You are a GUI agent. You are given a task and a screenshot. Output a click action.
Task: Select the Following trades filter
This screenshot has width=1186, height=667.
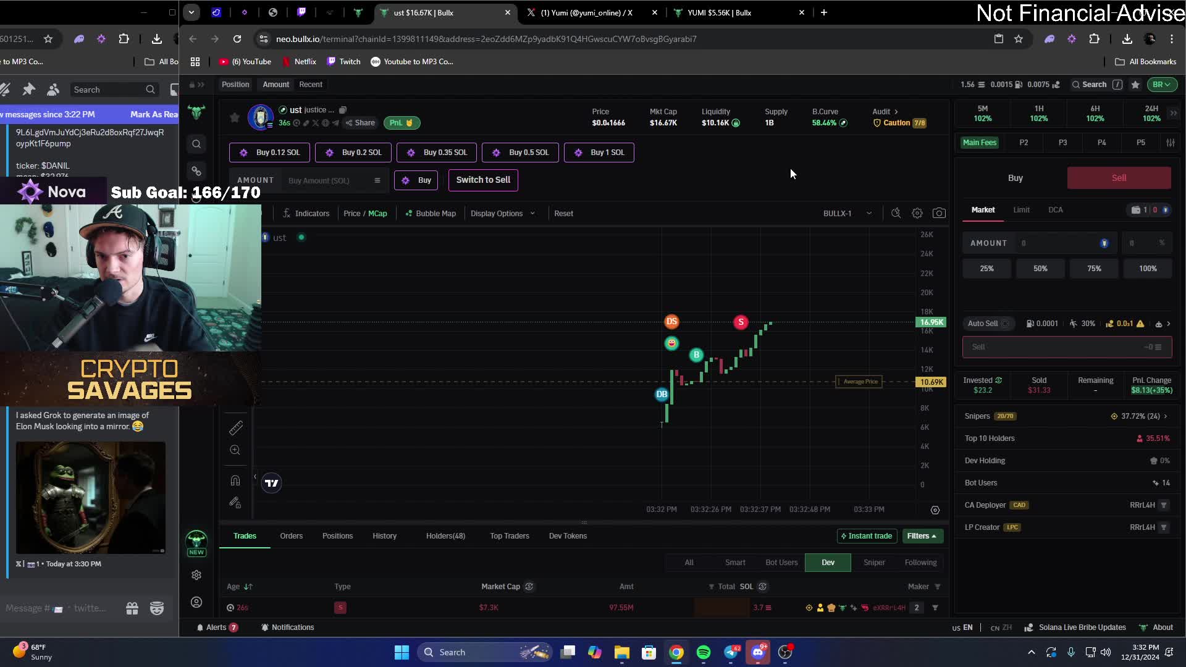click(x=920, y=563)
